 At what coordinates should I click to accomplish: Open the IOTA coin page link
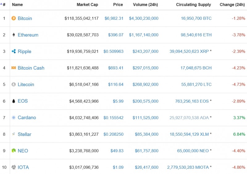pos(23,168)
